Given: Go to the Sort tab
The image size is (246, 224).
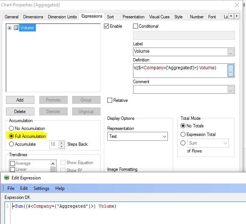Looking at the screenshot, I should (x=110, y=16).
